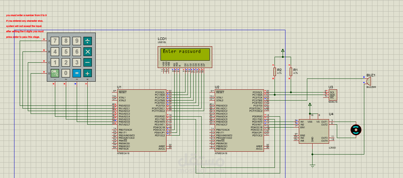Click the PA0/ADC0 pin label on U1
This screenshot has height=178, width=403.
pyautogui.click(x=124, y=105)
